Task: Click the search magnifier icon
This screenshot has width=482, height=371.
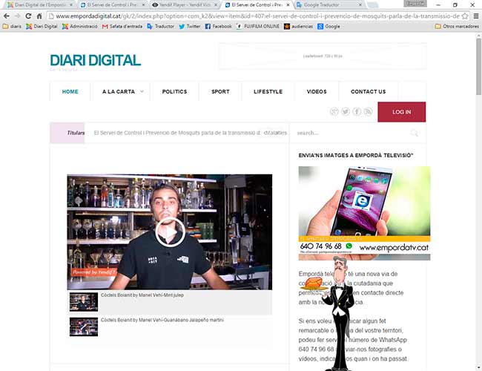Action: pyautogui.click(x=414, y=134)
